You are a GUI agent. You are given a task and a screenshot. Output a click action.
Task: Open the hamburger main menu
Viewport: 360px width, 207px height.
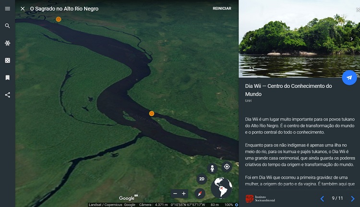coord(7,9)
